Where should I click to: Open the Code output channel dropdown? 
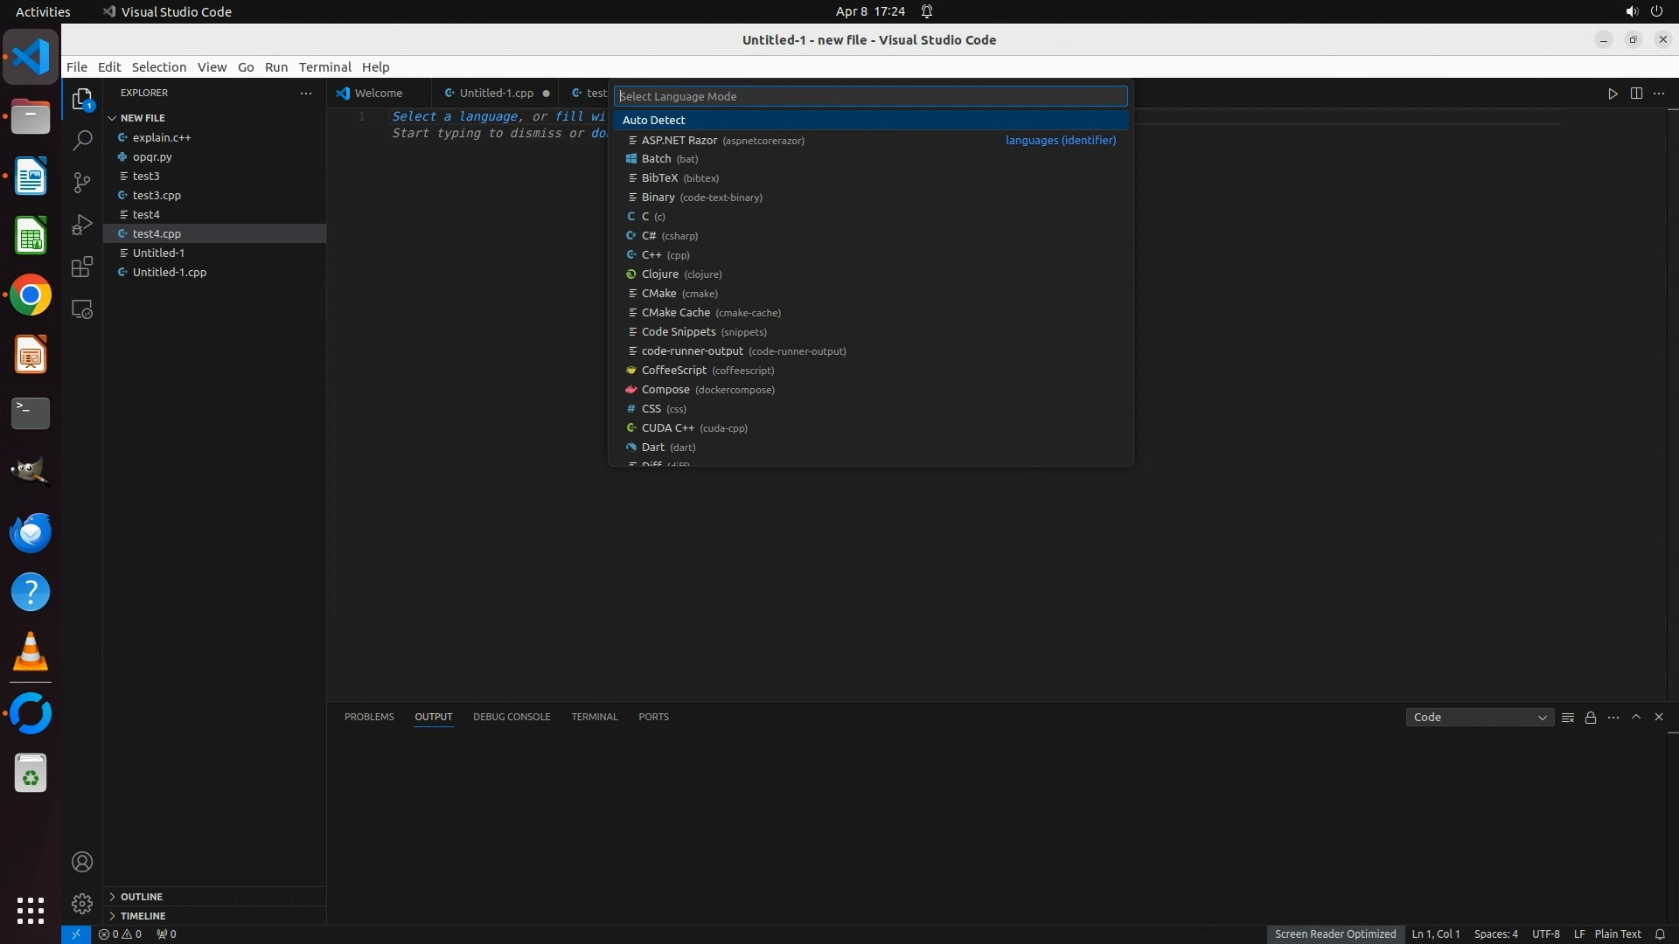point(1480,718)
